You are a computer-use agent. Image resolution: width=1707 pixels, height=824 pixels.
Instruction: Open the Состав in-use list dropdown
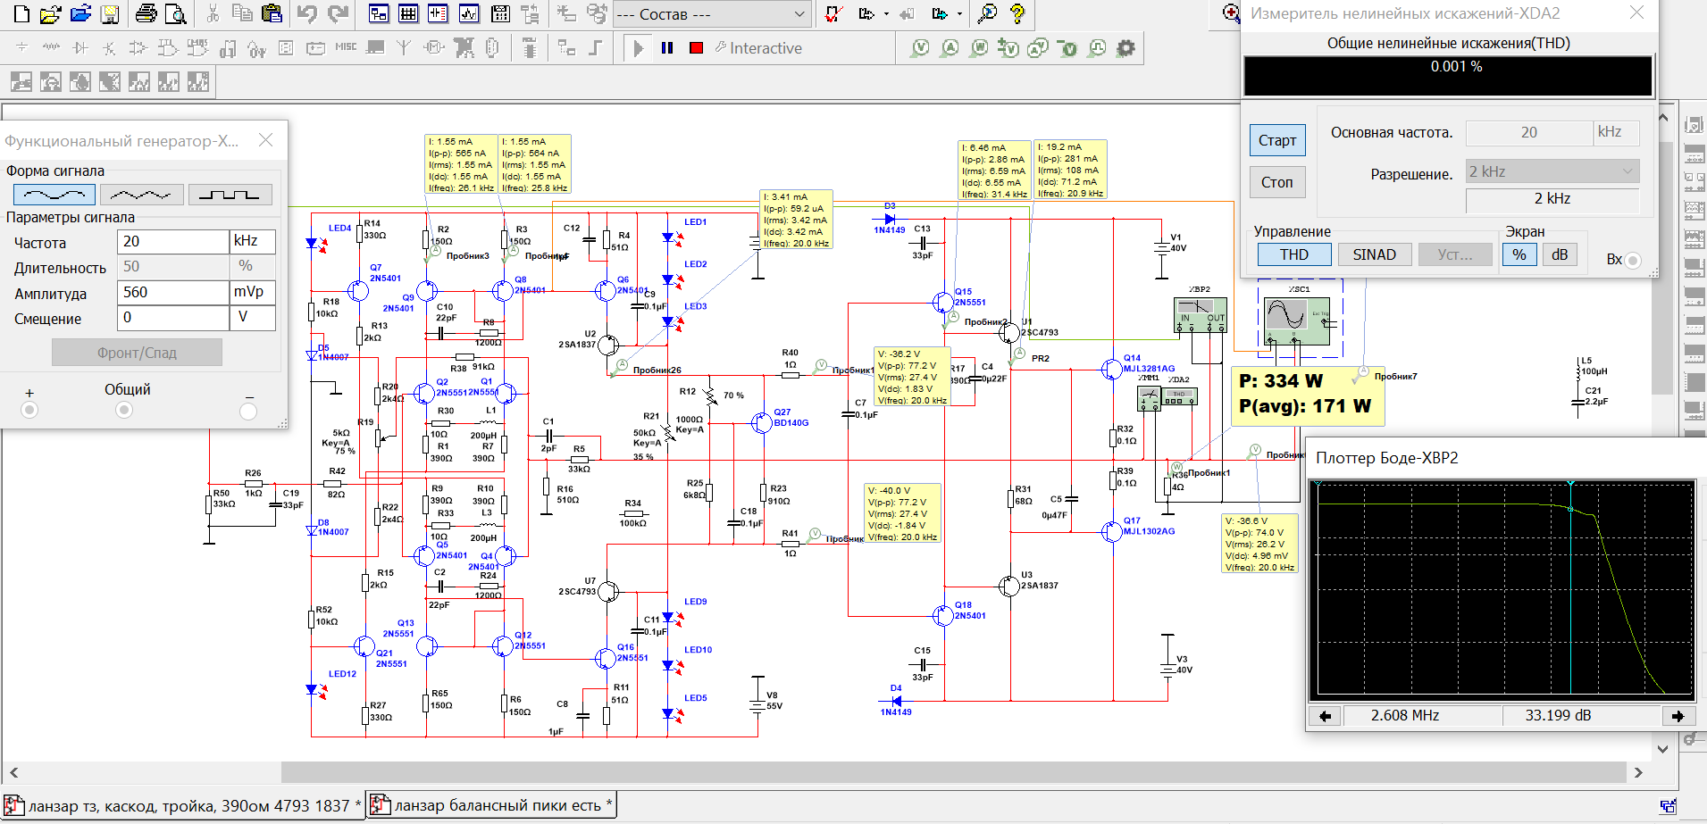click(x=799, y=14)
